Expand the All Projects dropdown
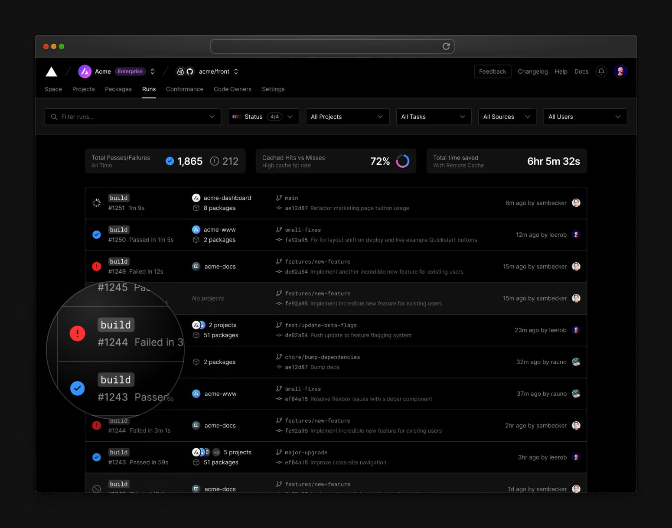 (347, 117)
